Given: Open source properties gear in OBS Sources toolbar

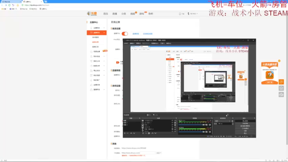Looking at the screenshot, I should [149, 133].
